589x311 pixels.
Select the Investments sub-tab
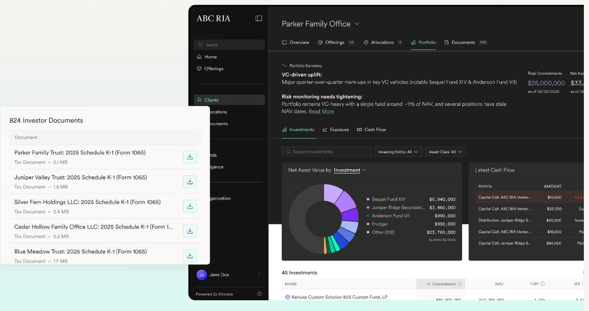coord(298,130)
